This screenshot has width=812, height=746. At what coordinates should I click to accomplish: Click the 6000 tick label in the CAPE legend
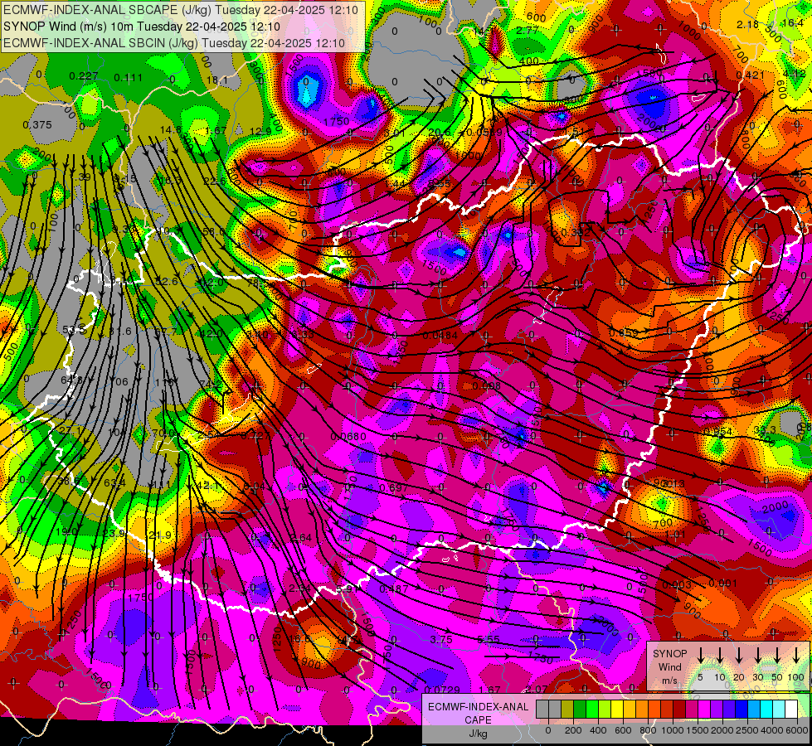[798, 730]
